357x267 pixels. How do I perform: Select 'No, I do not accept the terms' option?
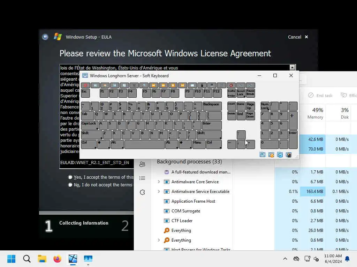pos(70,185)
